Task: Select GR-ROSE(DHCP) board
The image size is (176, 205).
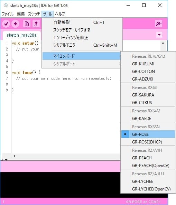Action: [148, 142]
